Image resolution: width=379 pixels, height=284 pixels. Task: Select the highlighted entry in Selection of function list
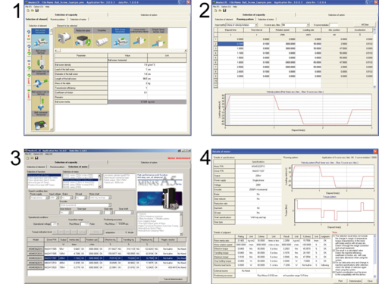pos(44,175)
